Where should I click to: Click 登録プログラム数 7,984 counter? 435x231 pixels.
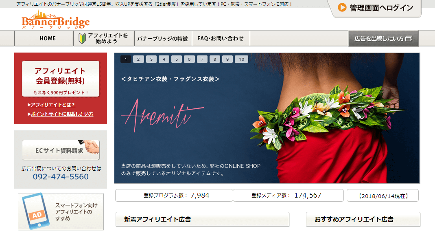pyautogui.click(x=174, y=196)
